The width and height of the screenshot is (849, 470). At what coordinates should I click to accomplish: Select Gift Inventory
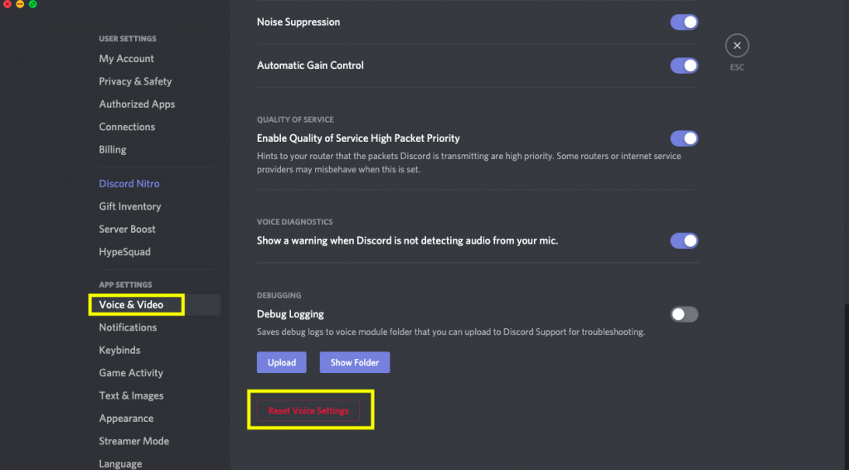(130, 206)
